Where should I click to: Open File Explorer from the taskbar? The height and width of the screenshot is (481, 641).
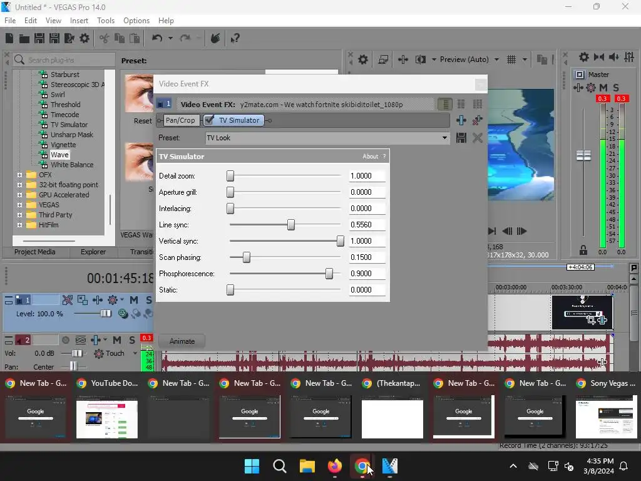[307, 466]
